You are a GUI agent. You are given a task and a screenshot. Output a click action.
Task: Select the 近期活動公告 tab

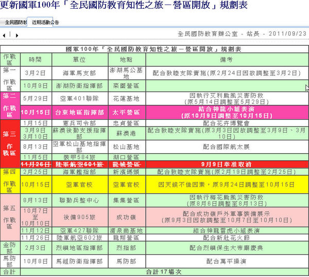coord(45,23)
